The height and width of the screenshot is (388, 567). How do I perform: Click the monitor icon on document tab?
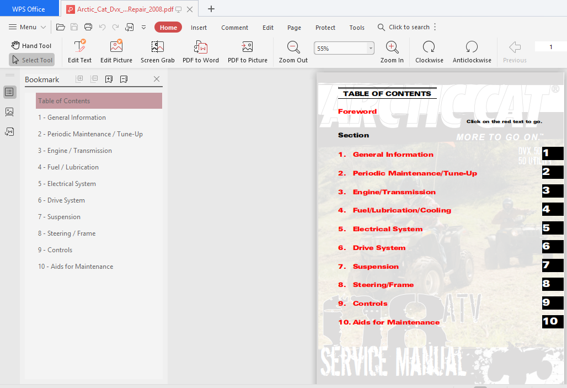pos(179,9)
